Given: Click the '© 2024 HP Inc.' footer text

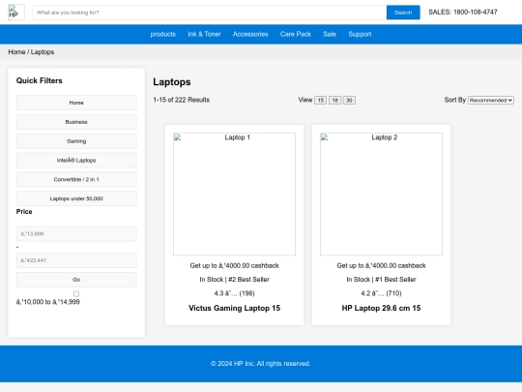Looking at the screenshot, I should pos(260,364).
